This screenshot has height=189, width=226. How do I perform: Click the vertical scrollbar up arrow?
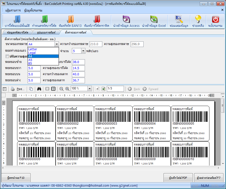click(223, 96)
